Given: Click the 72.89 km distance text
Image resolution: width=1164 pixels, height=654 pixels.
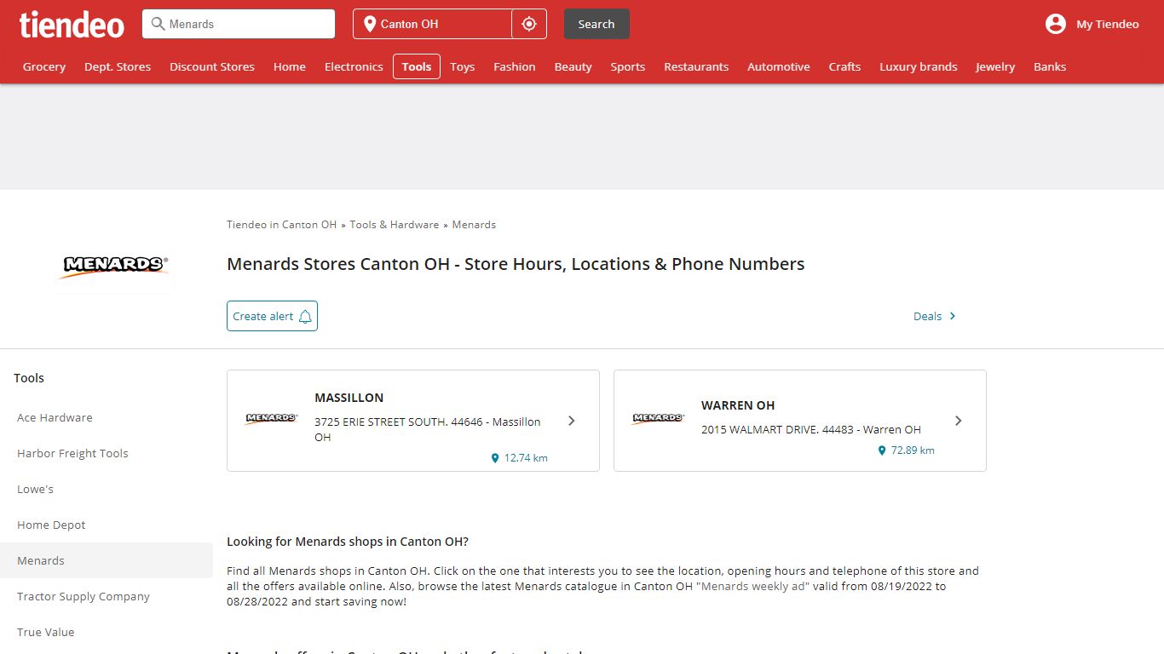Looking at the screenshot, I should (x=913, y=450).
